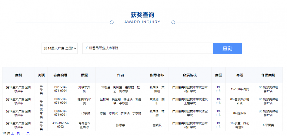Select the 一代宗师 title cell
Viewport: 287px width, 136px height.
tap(84, 113)
